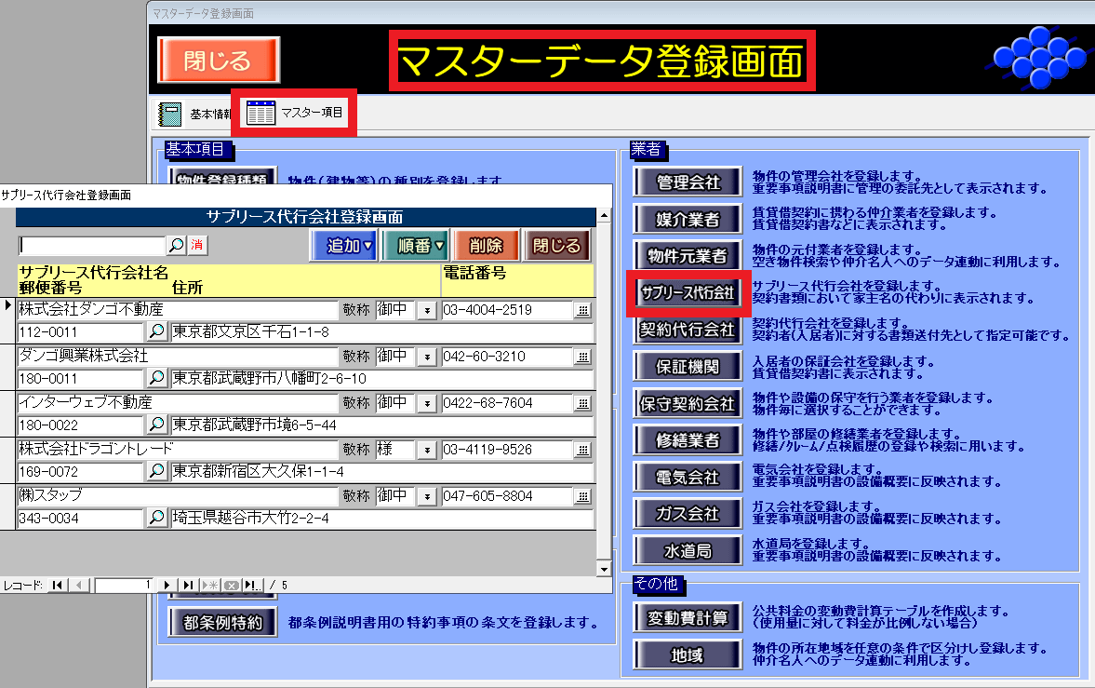Expand honorific dropdown for 株式会社ドラゴントレード
This screenshot has height=688, width=1095.
(x=427, y=450)
